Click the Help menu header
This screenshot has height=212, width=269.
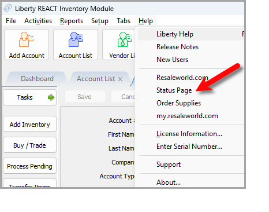[x=145, y=21]
